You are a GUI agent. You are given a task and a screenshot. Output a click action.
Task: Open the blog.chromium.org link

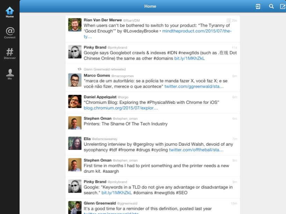click(120, 108)
